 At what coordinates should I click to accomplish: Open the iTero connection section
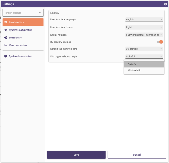23,45
